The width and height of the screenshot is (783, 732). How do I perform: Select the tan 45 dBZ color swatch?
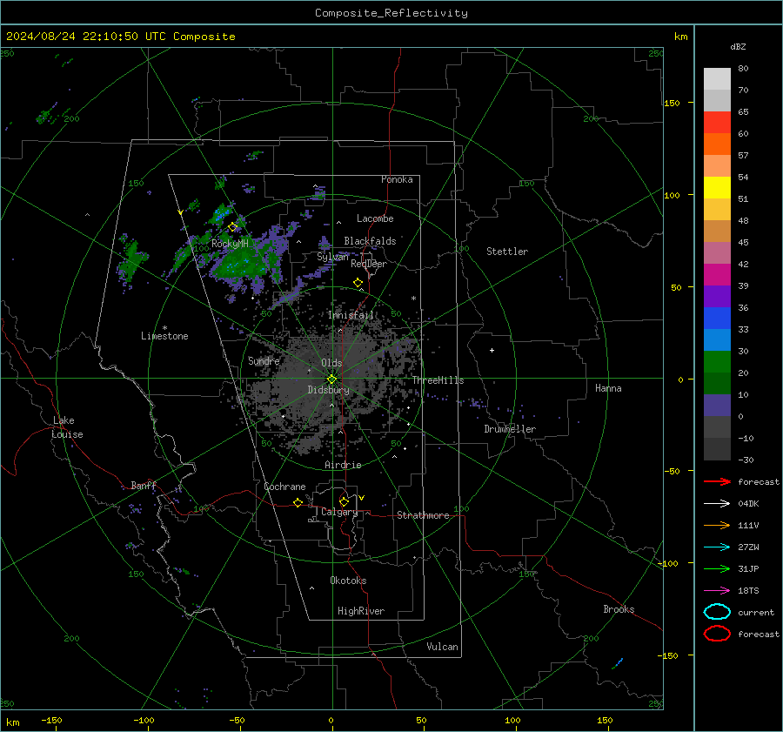coord(717,232)
